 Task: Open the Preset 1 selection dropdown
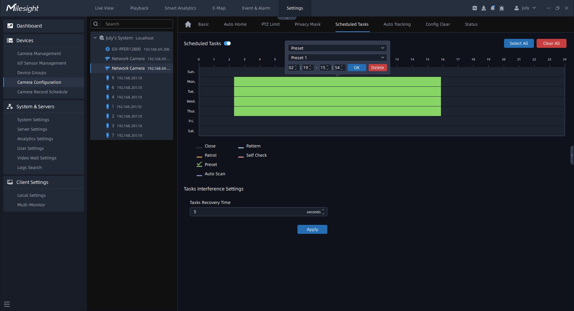tap(337, 58)
